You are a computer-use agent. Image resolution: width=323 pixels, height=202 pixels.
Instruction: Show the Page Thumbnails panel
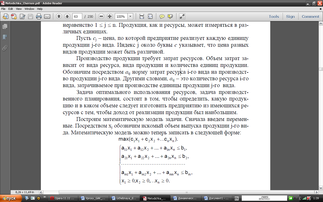tap(5, 26)
